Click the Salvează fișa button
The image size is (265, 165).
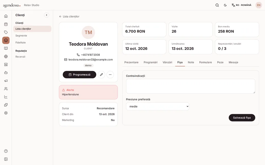click(242, 118)
